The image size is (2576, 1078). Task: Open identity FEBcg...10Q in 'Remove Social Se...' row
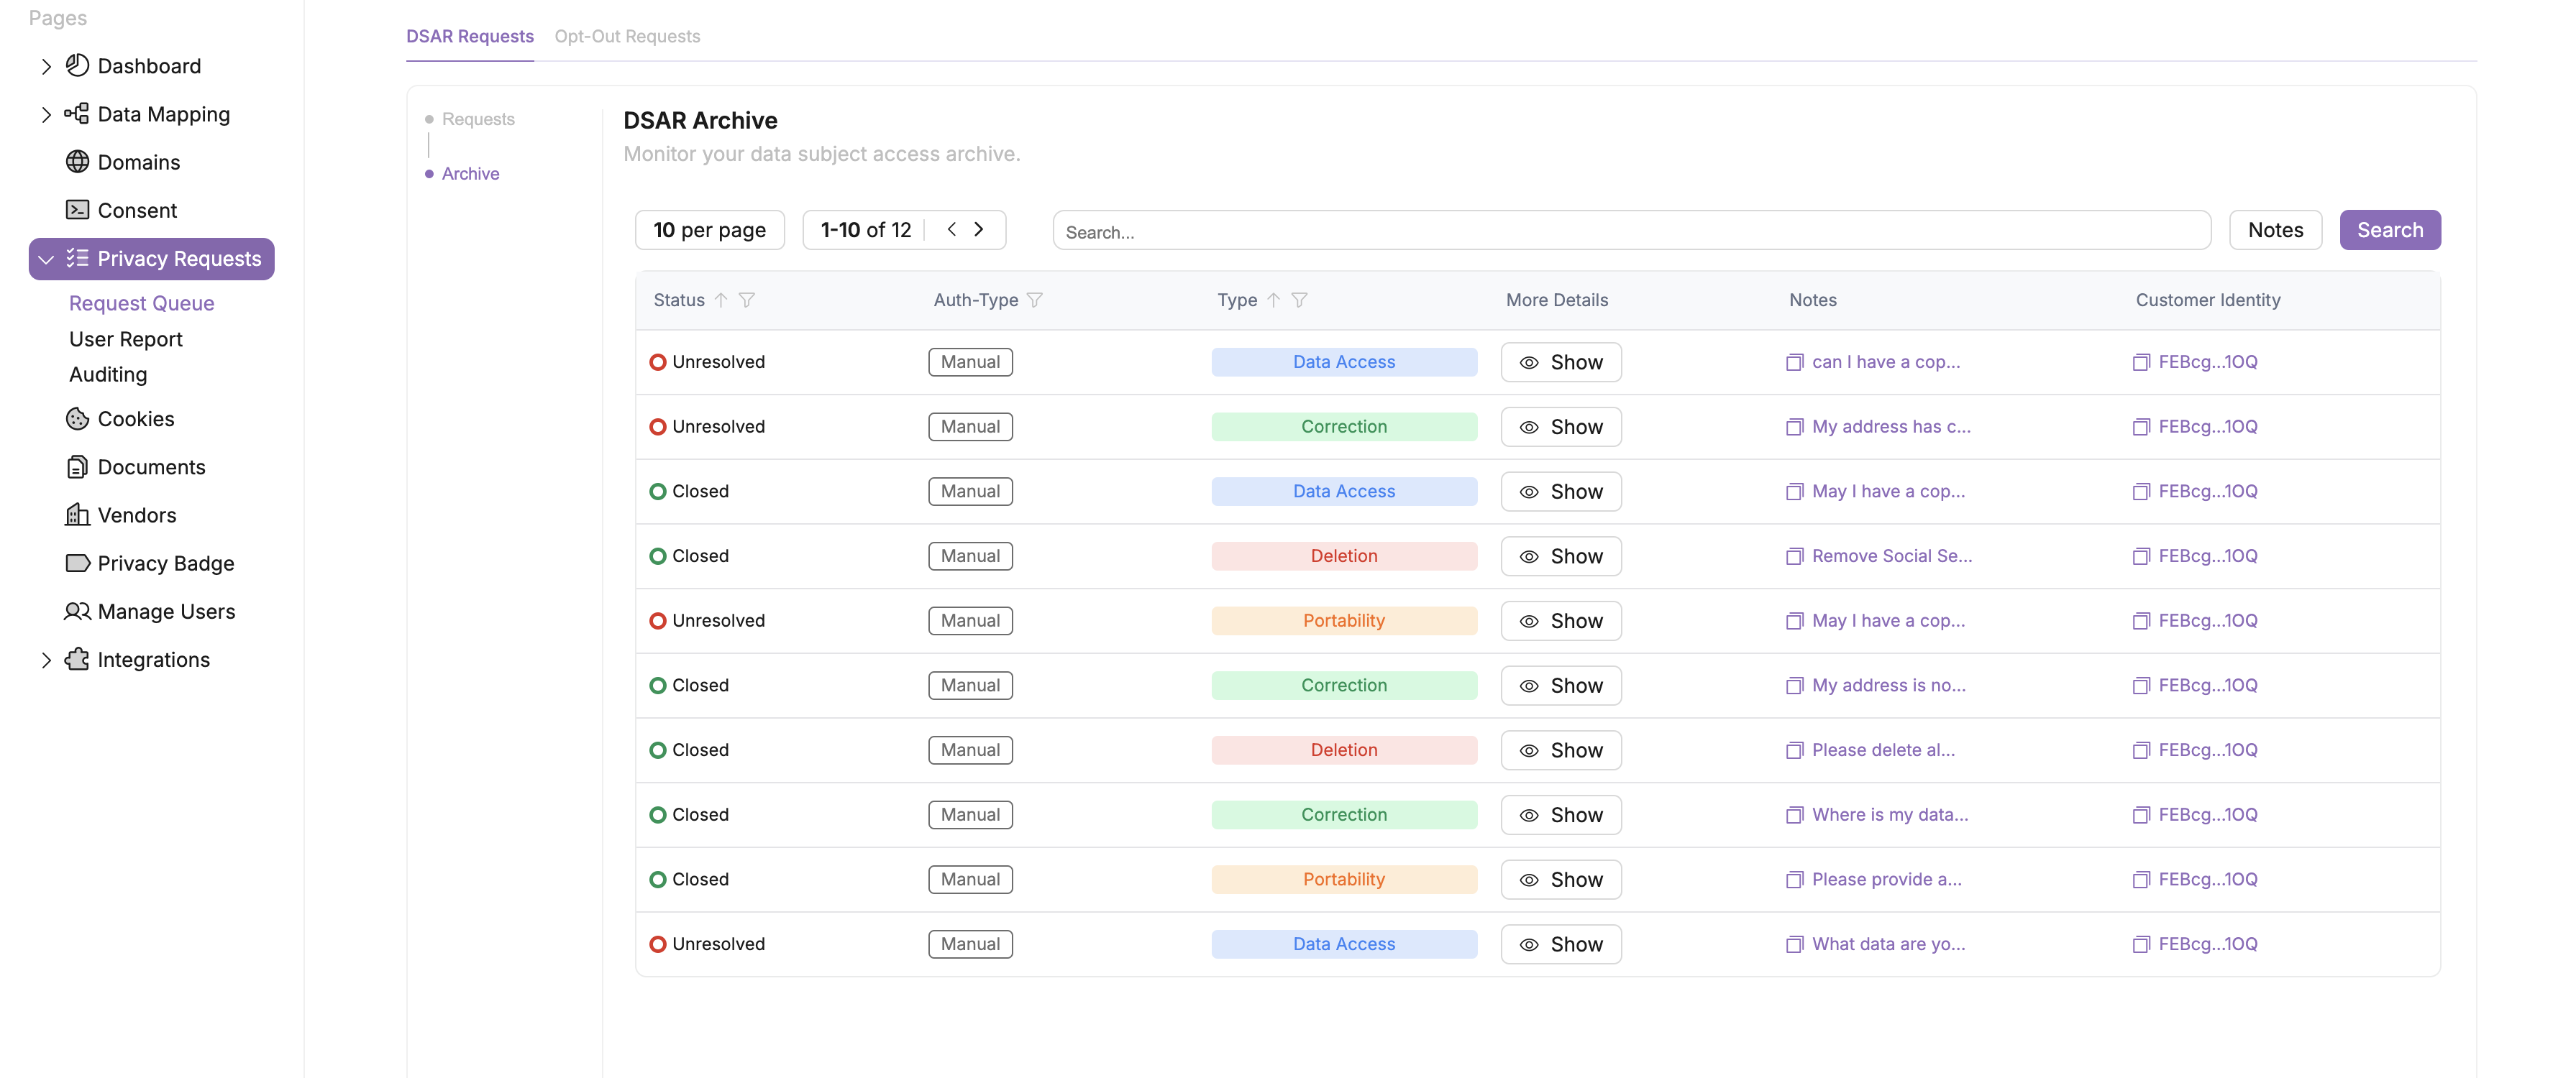(2208, 556)
